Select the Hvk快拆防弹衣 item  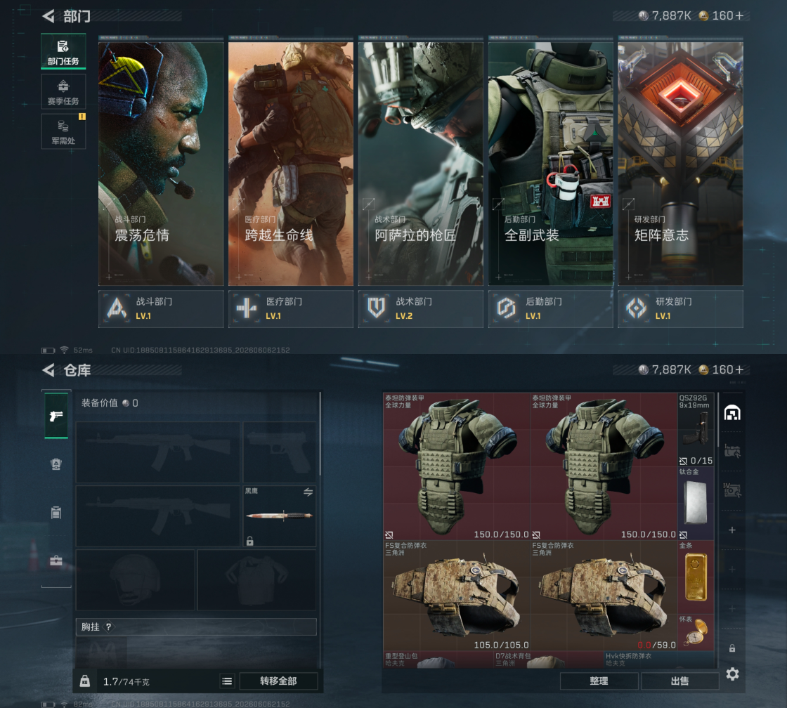[x=658, y=660]
